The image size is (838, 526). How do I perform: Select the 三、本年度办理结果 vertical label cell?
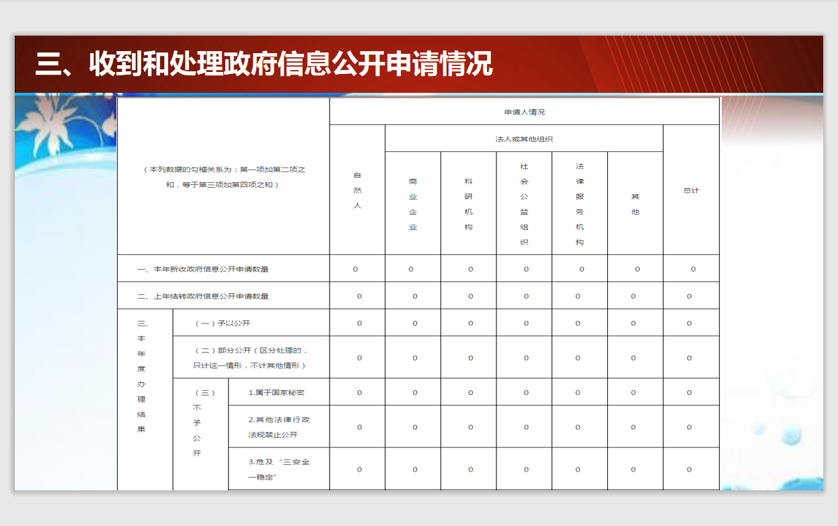coord(142,377)
